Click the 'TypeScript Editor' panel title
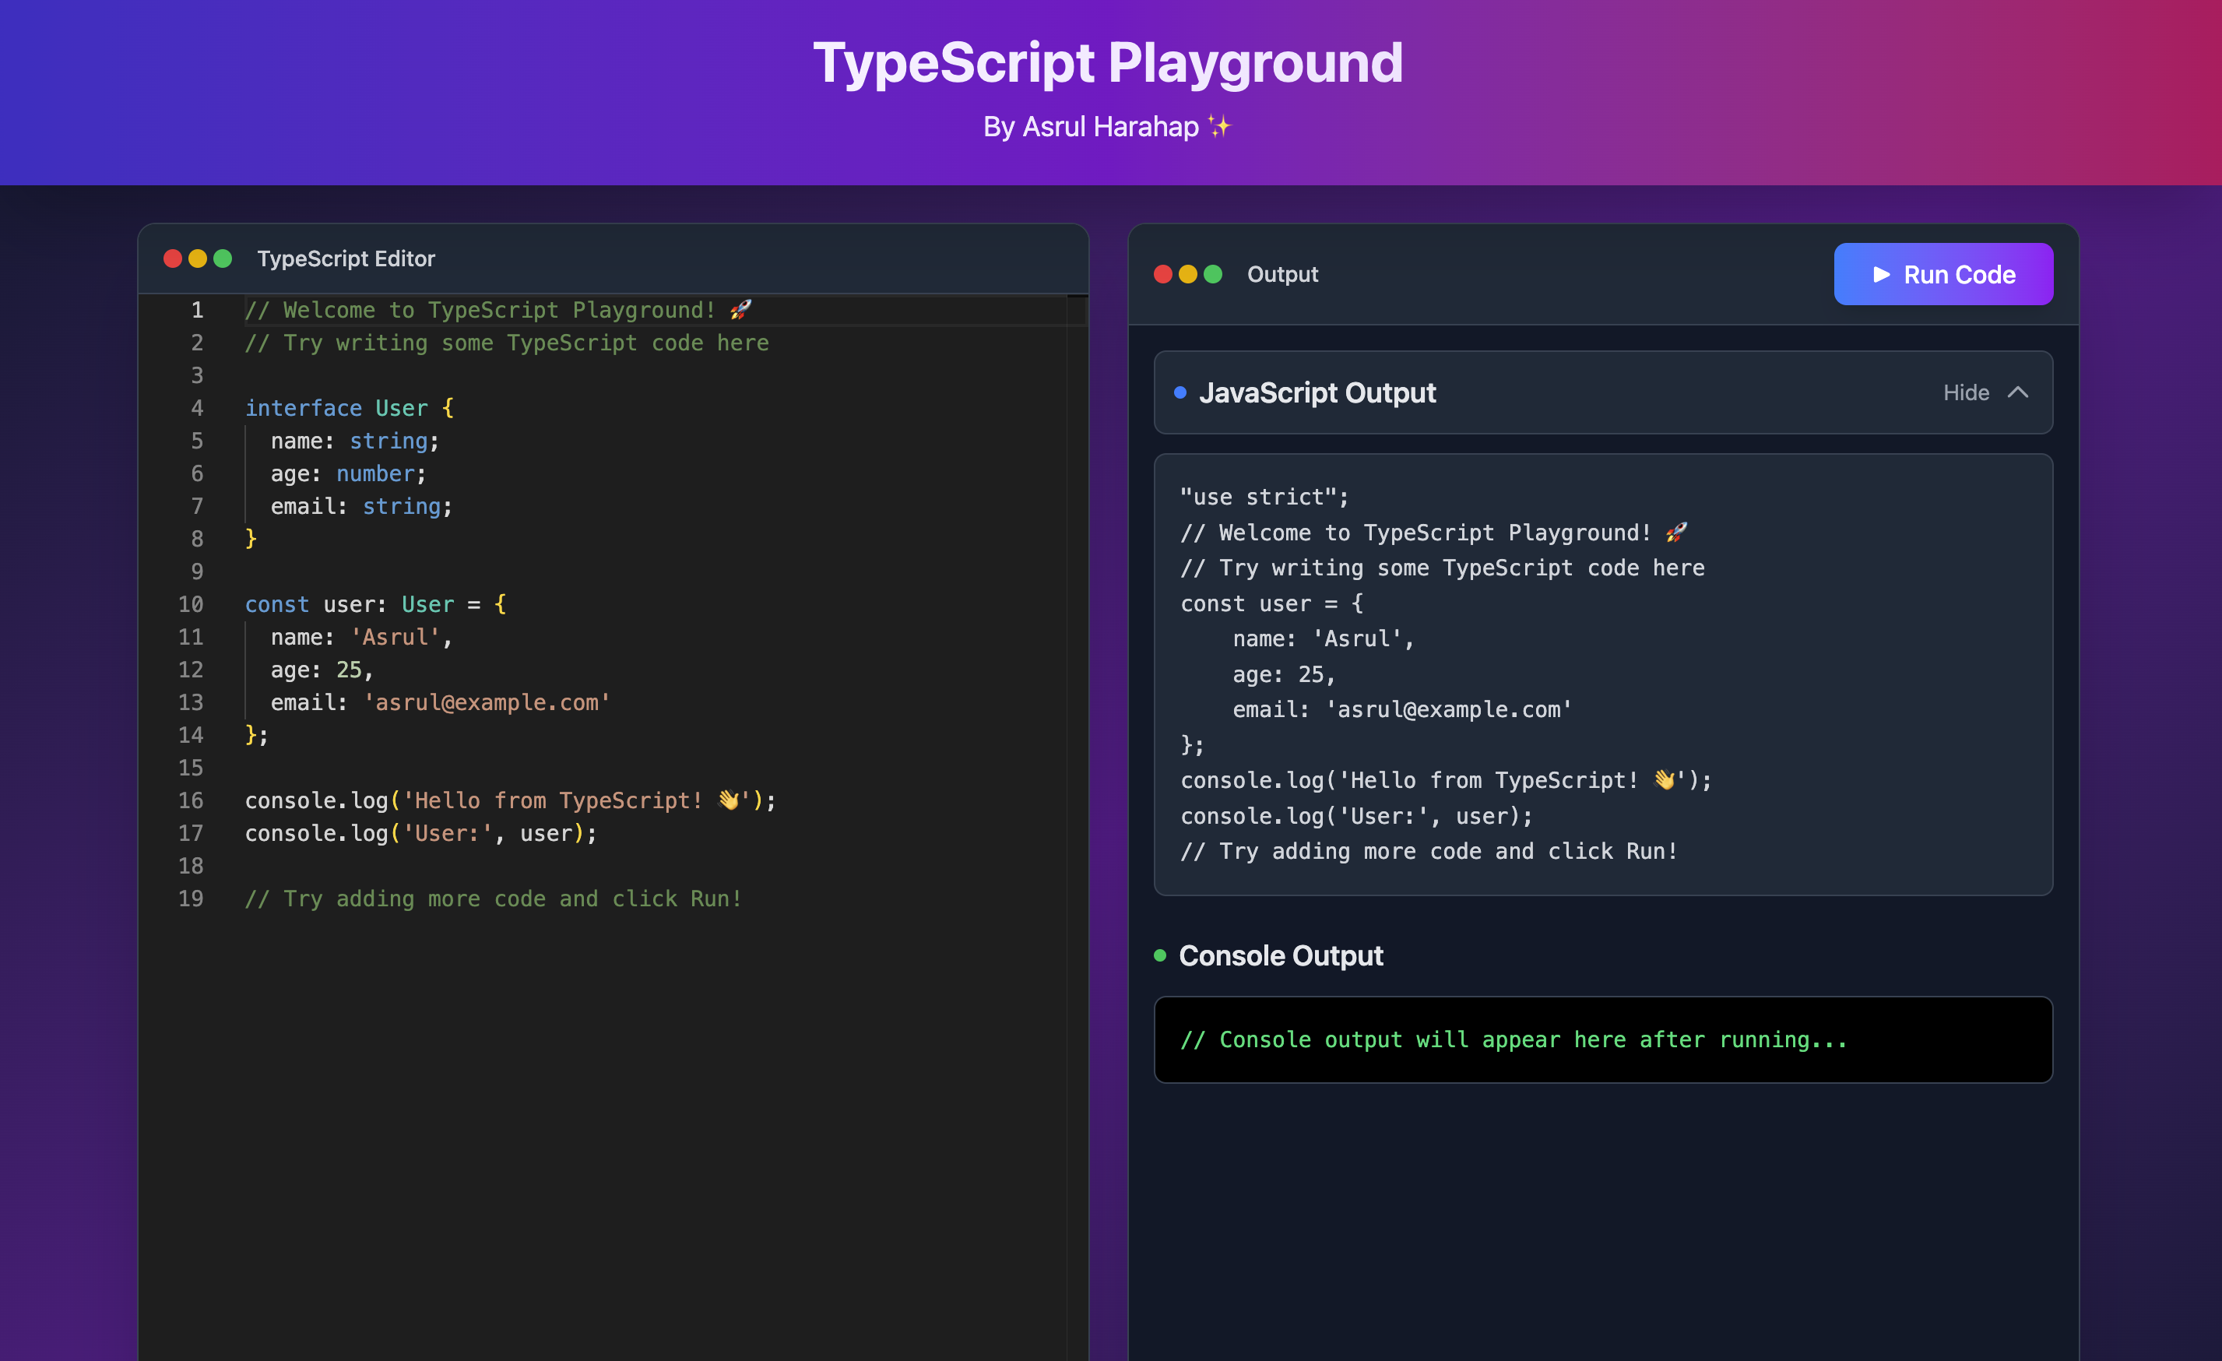The height and width of the screenshot is (1361, 2222). click(x=346, y=258)
